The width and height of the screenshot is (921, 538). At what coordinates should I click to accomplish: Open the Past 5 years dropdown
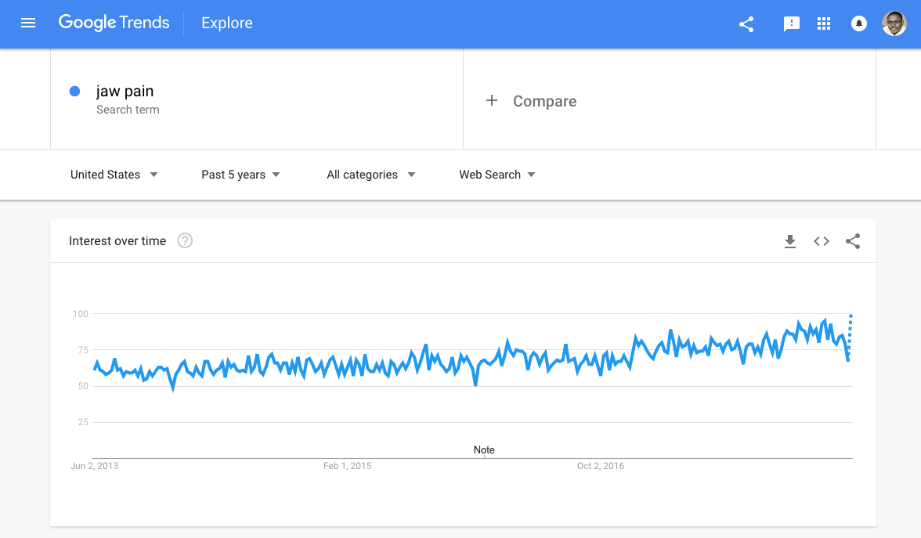pos(240,175)
